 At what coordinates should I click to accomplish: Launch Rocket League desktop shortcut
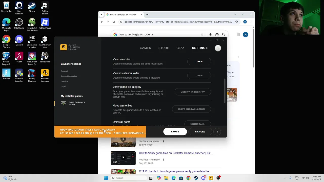pyautogui.click(x=6, y=59)
